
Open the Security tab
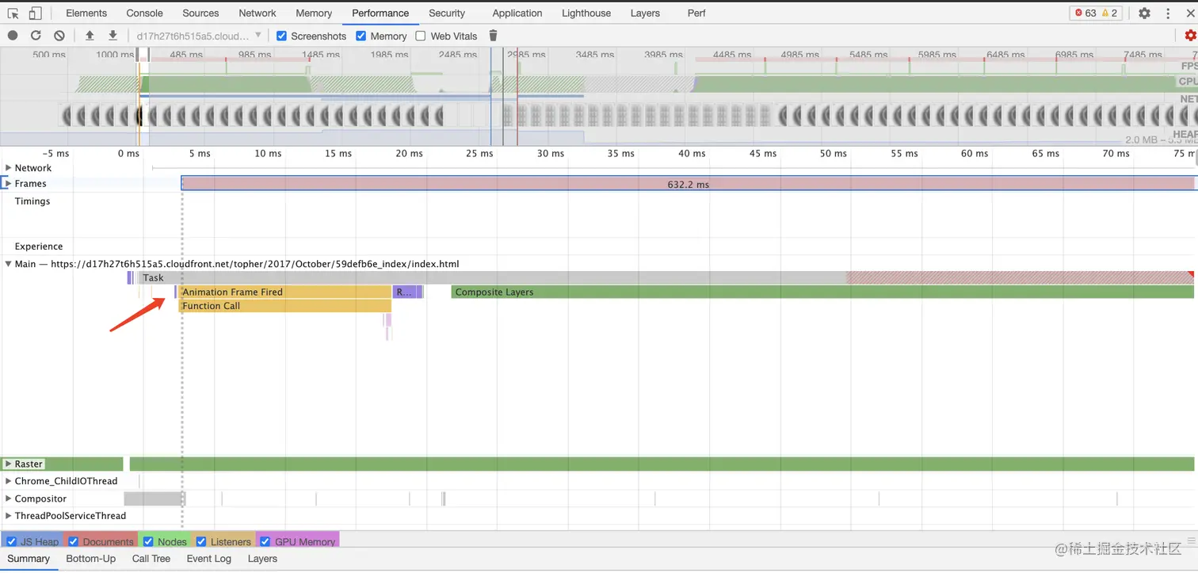(x=447, y=13)
